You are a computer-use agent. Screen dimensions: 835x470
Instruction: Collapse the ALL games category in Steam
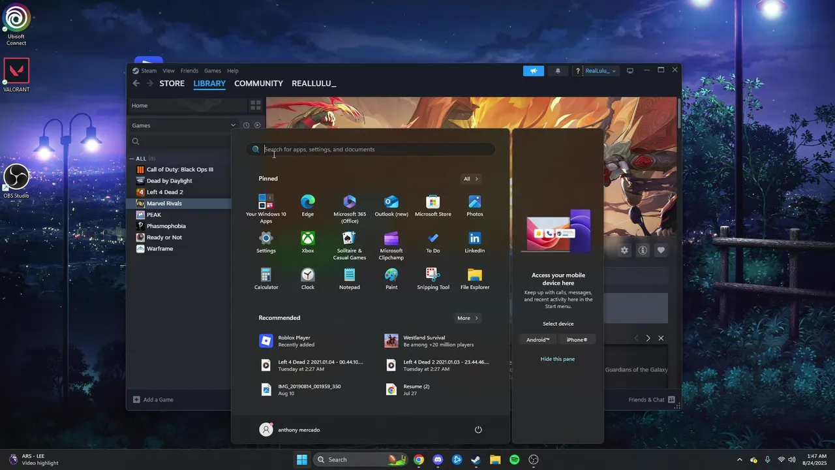click(x=132, y=159)
